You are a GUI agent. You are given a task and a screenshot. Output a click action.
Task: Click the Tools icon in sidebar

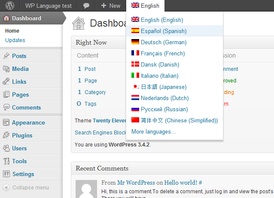[6, 161]
